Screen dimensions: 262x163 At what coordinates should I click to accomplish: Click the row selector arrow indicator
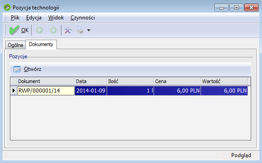point(14,91)
